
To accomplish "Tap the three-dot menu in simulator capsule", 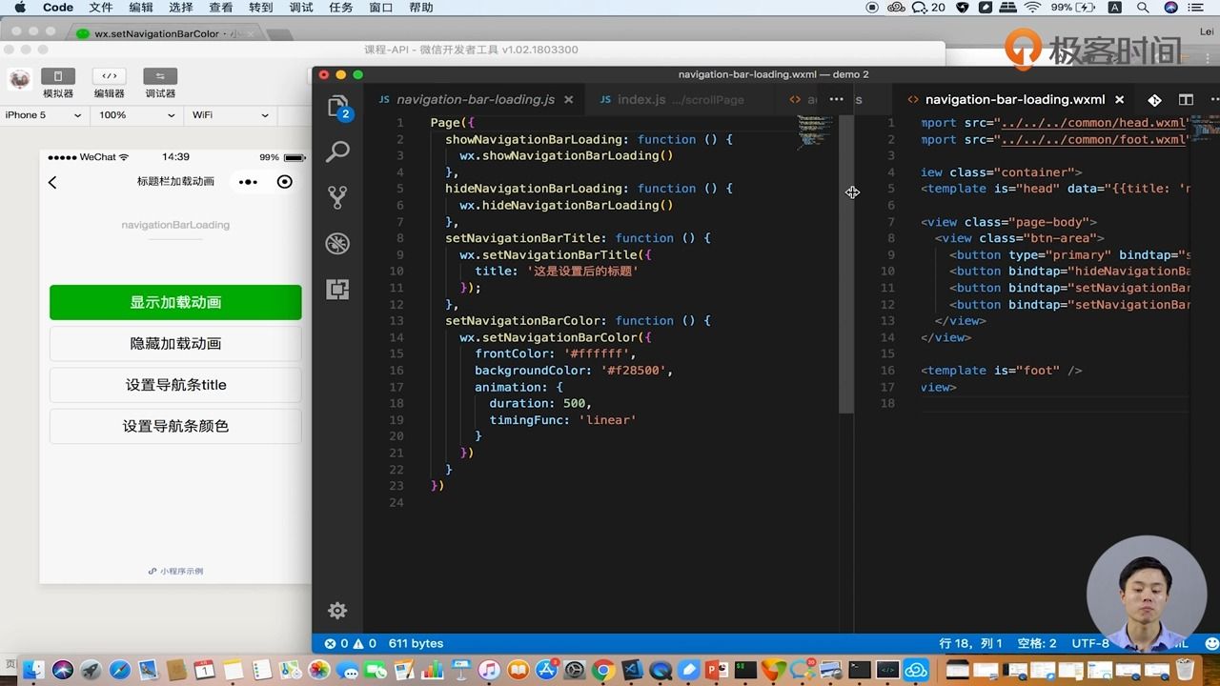I will [248, 182].
